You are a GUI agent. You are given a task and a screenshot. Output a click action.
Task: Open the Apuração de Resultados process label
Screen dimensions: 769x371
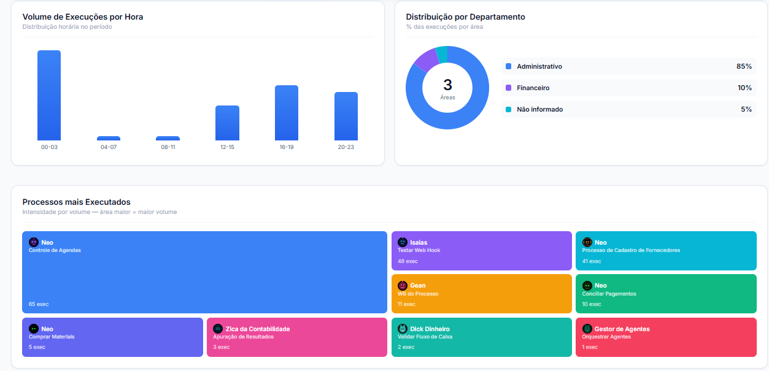coord(244,337)
